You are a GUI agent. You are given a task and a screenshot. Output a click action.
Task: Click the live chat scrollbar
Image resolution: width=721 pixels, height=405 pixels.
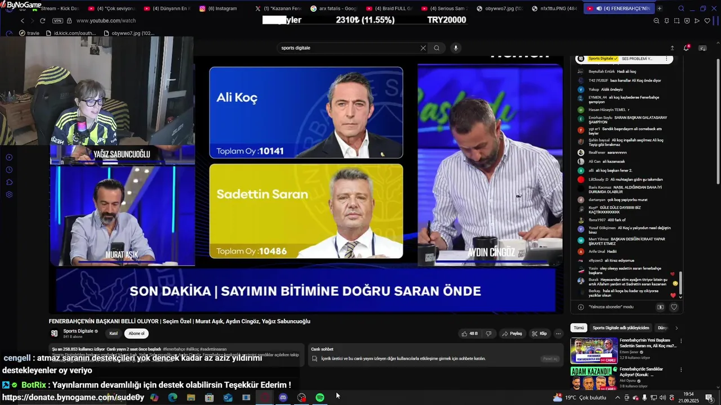point(680,284)
